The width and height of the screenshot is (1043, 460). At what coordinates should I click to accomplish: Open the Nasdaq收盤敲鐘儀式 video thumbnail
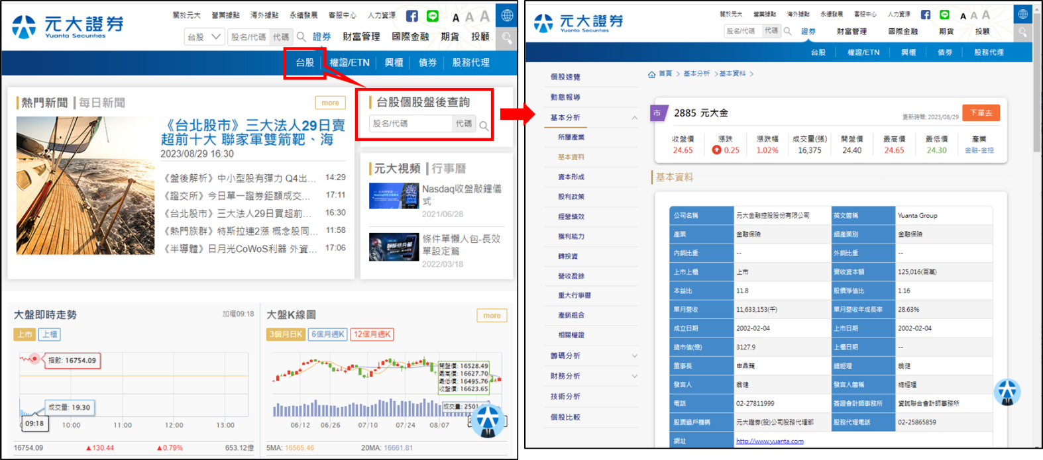point(394,196)
